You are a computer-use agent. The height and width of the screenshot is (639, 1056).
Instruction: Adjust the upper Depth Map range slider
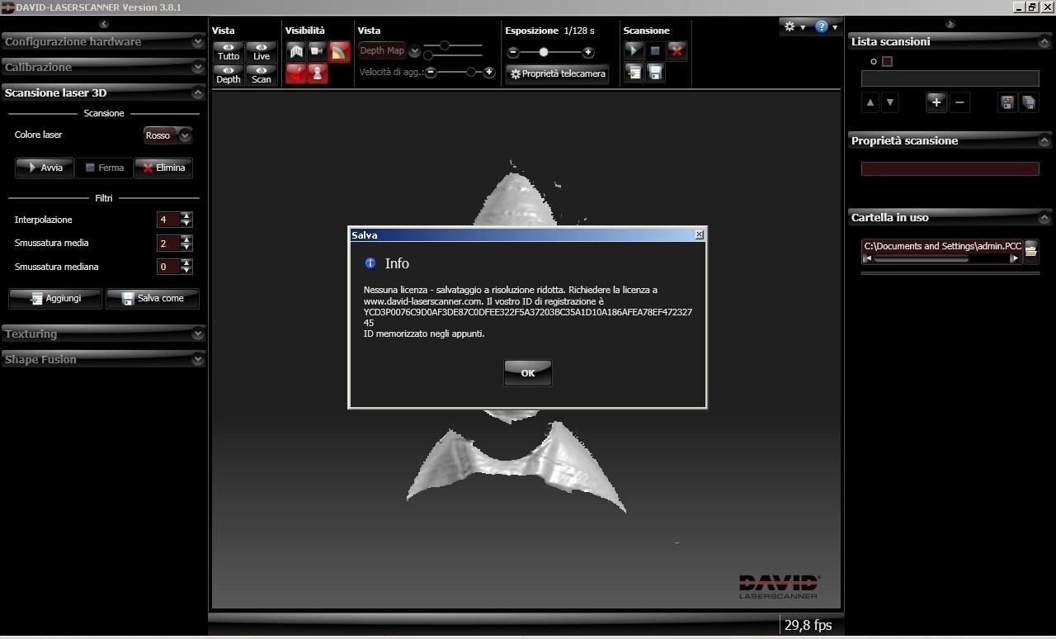[x=445, y=45]
